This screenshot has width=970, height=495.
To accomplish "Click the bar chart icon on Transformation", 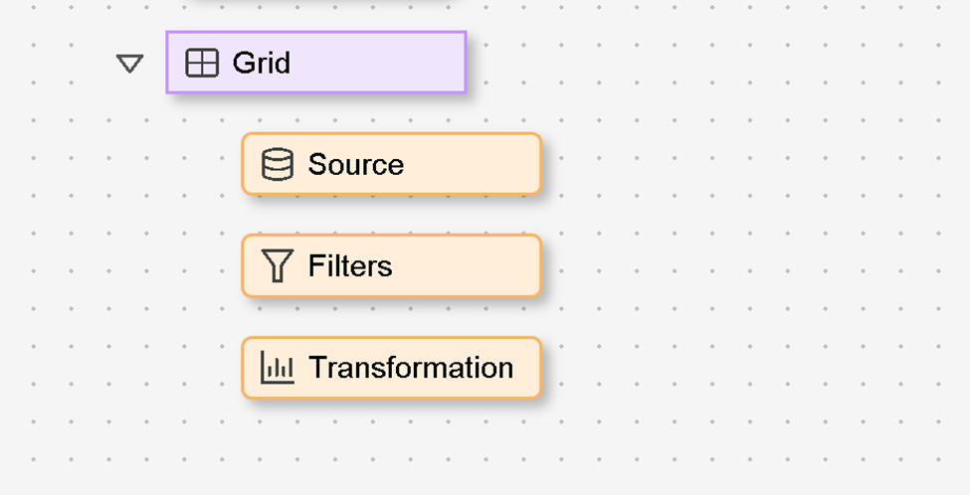I will click(278, 368).
